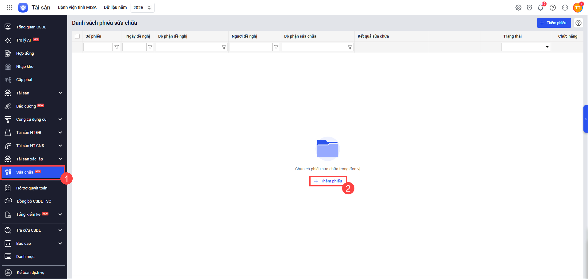Open Hỗ trợ quyết toán menu item

pos(32,188)
